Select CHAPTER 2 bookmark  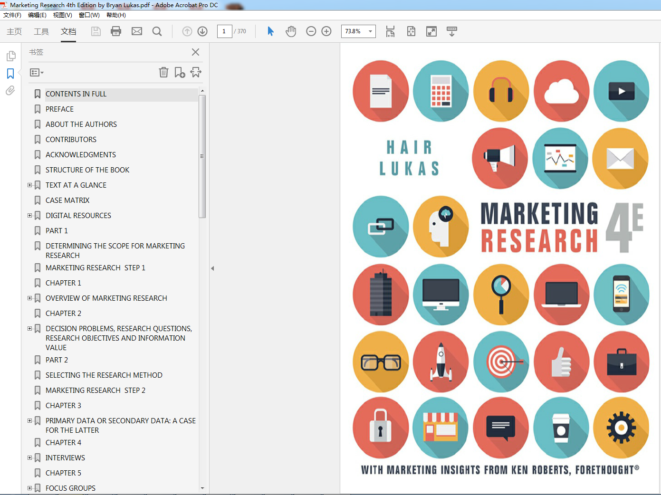[x=63, y=314]
